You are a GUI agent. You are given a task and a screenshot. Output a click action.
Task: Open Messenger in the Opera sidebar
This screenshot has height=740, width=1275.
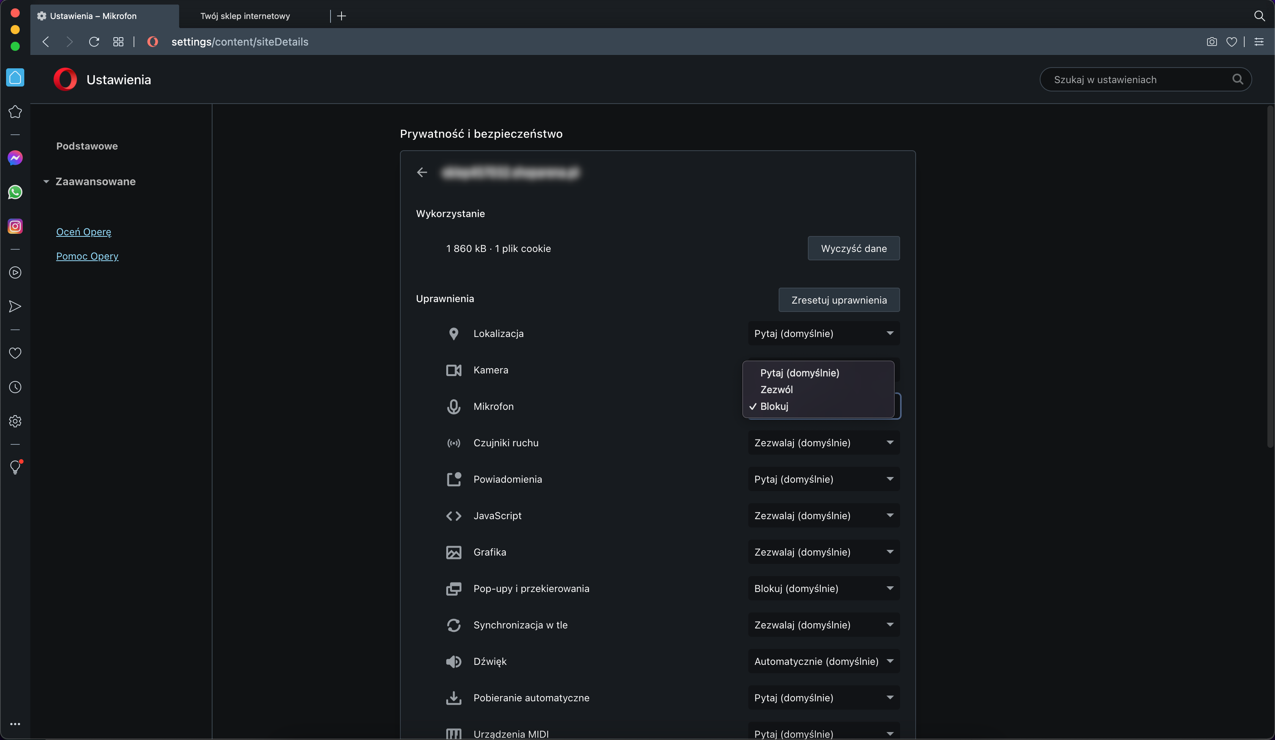click(15, 158)
